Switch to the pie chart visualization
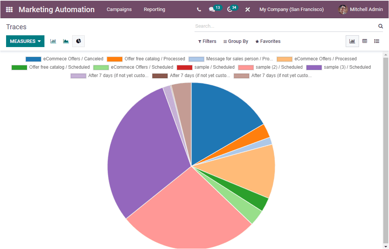389x249 pixels. click(78, 41)
